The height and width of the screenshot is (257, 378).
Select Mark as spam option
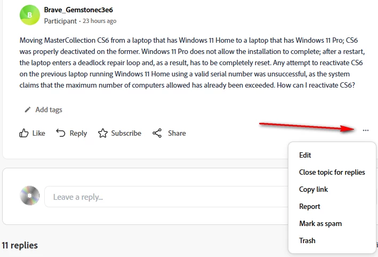coord(320,224)
